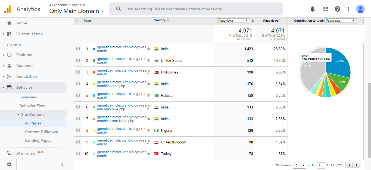Image resolution: width=371 pixels, height=170 pixels.
Task: Click the user account avatar
Action: 360,9
